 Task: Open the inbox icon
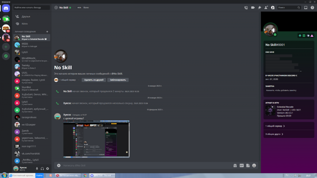click(306, 8)
